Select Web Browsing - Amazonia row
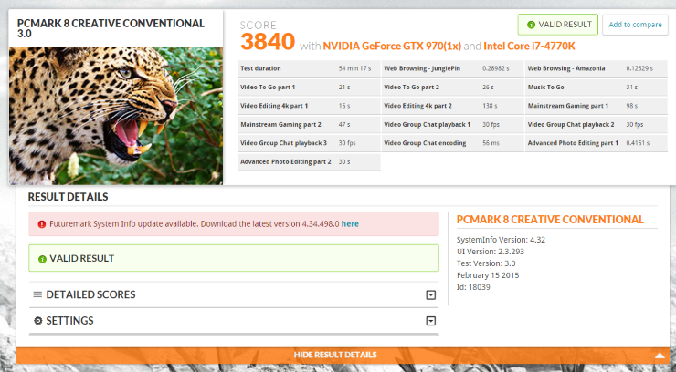676x372 pixels. click(597, 68)
